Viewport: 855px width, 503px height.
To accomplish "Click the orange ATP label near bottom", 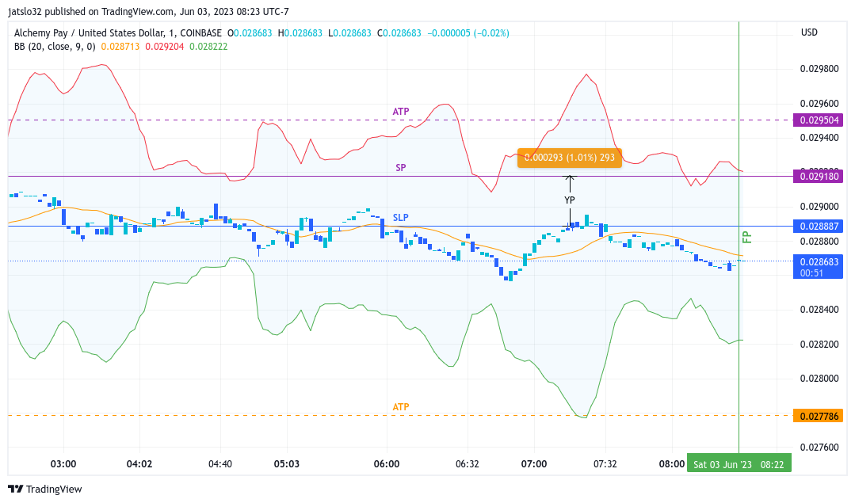I will pos(401,407).
